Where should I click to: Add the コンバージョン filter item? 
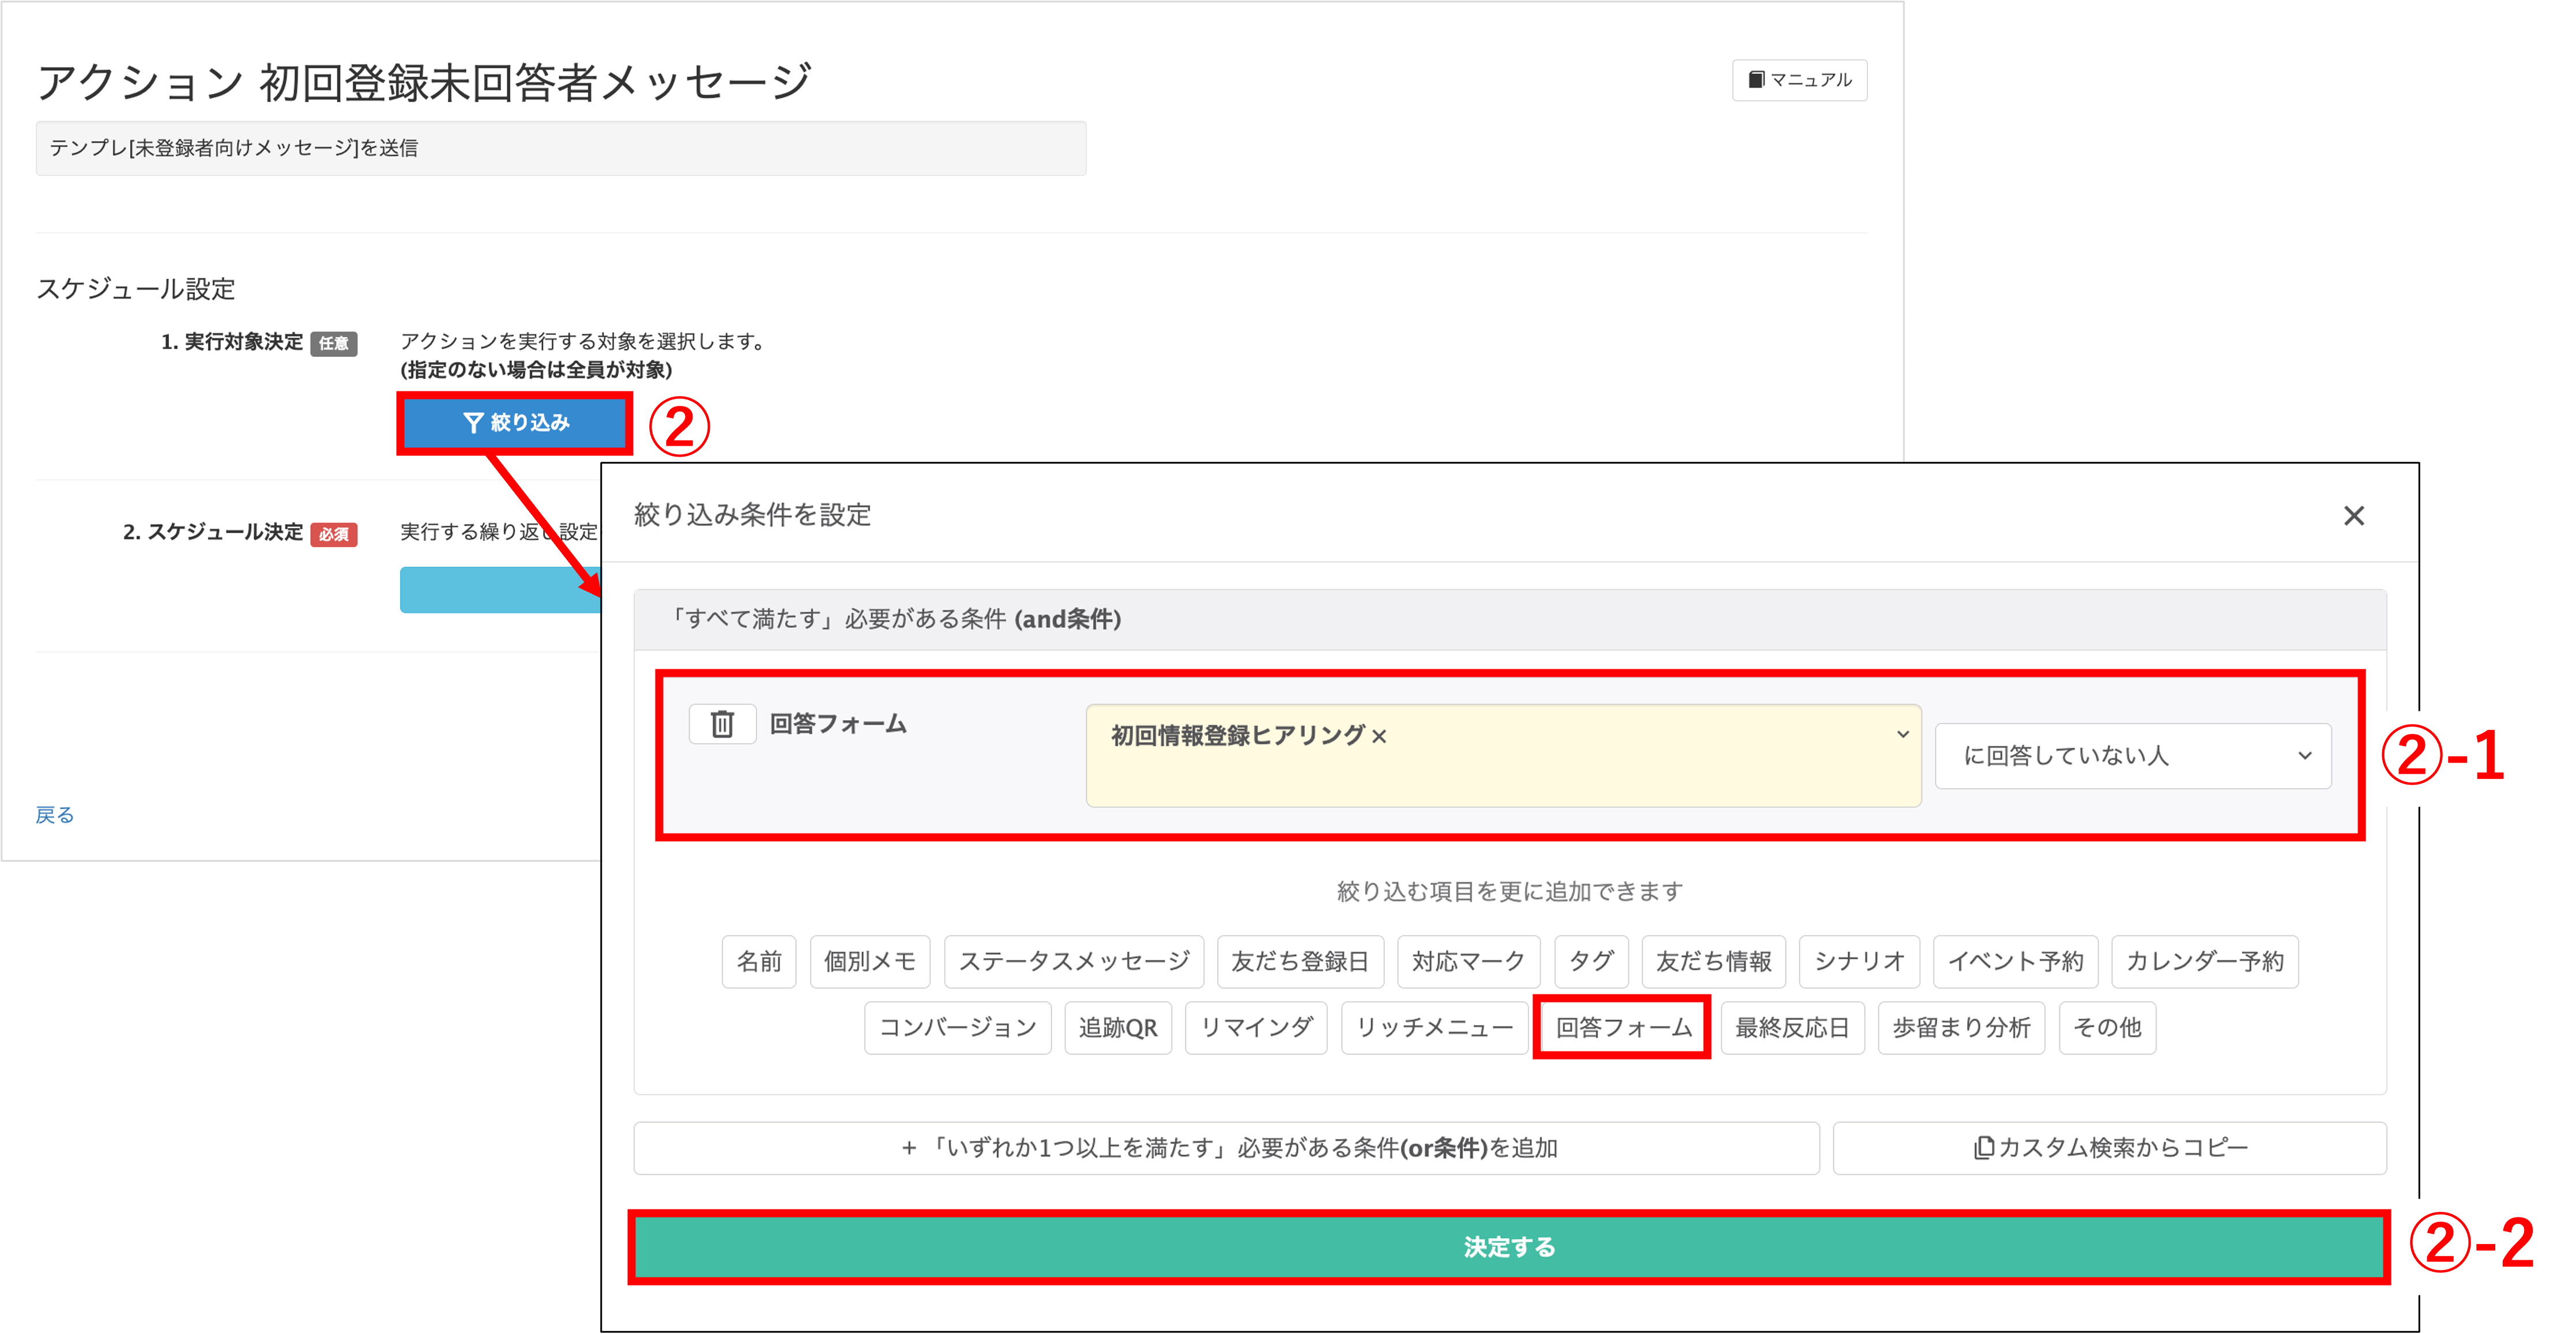(958, 1028)
